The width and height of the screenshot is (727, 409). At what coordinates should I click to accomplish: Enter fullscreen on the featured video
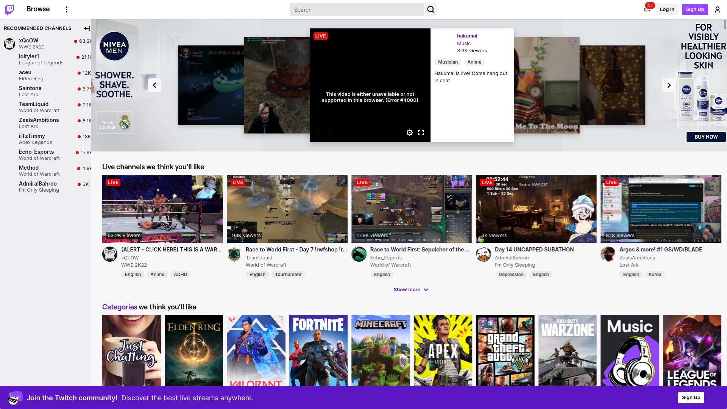pyautogui.click(x=421, y=133)
